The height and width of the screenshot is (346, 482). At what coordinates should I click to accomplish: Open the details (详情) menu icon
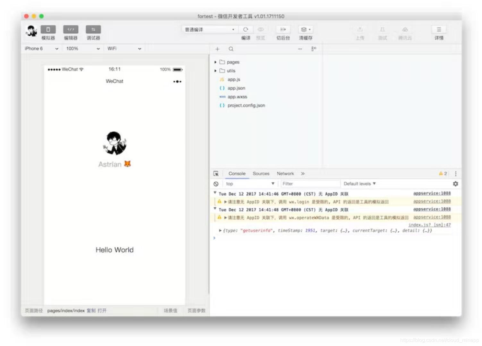pyautogui.click(x=439, y=29)
